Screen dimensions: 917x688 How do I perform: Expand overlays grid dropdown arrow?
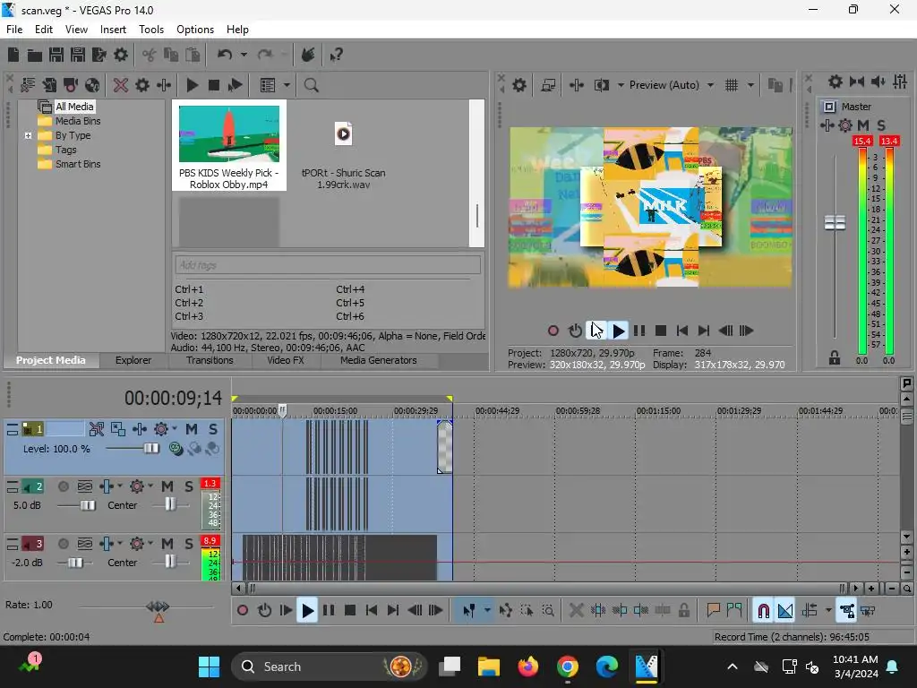[x=750, y=85]
